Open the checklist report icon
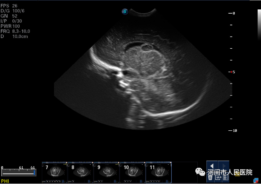Image resolution: width=261 pixels, height=184 pixels. pos(225,176)
